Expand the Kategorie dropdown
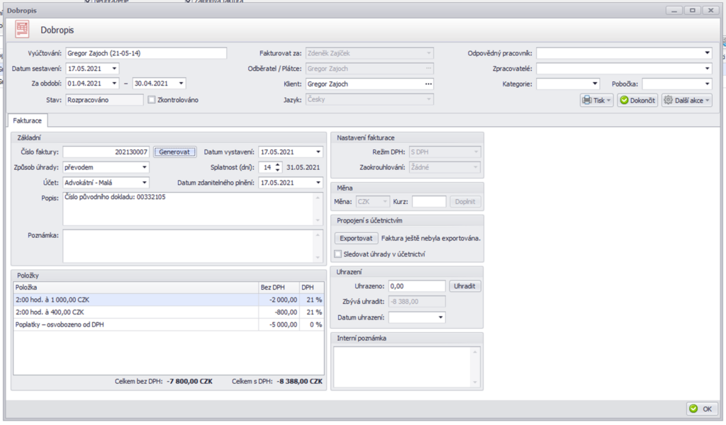The width and height of the screenshot is (726, 425). [x=595, y=84]
